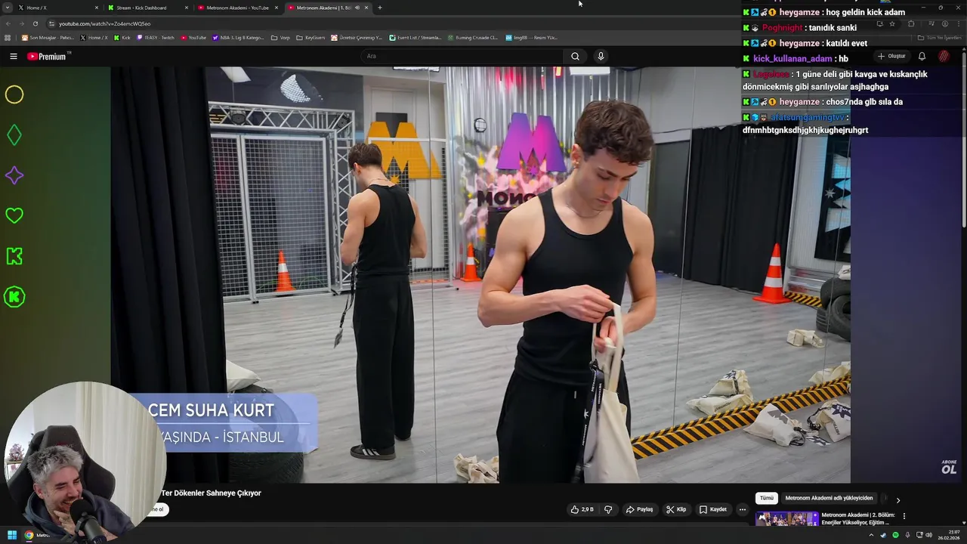Open the Windows Start menu
This screenshot has width=967, height=544.
[12, 535]
